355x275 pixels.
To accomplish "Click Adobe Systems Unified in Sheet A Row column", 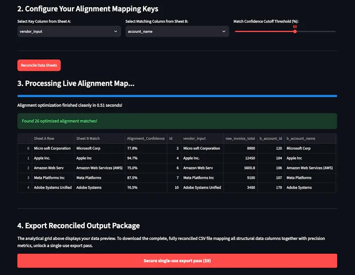I will 53,188.
